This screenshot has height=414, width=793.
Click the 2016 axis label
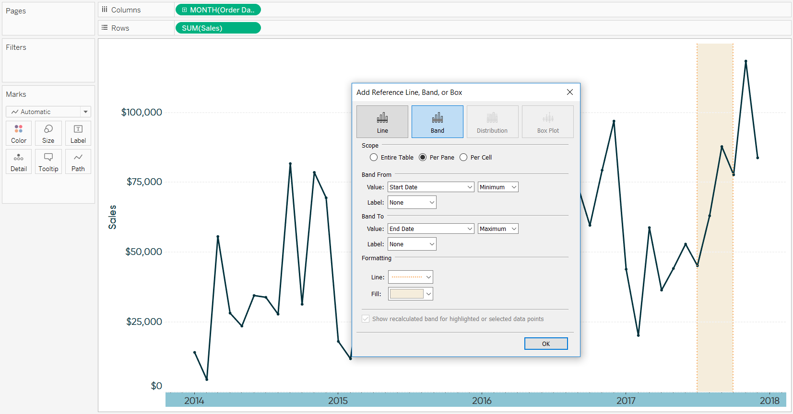pyautogui.click(x=482, y=401)
